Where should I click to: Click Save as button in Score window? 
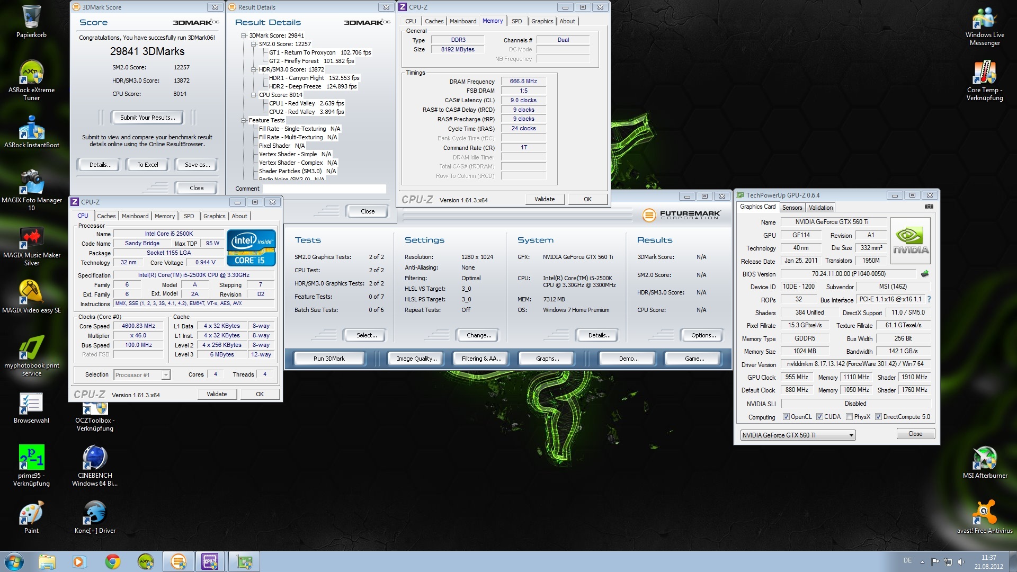197,165
